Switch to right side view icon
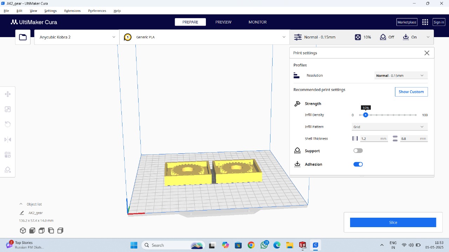 (x=60, y=231)
